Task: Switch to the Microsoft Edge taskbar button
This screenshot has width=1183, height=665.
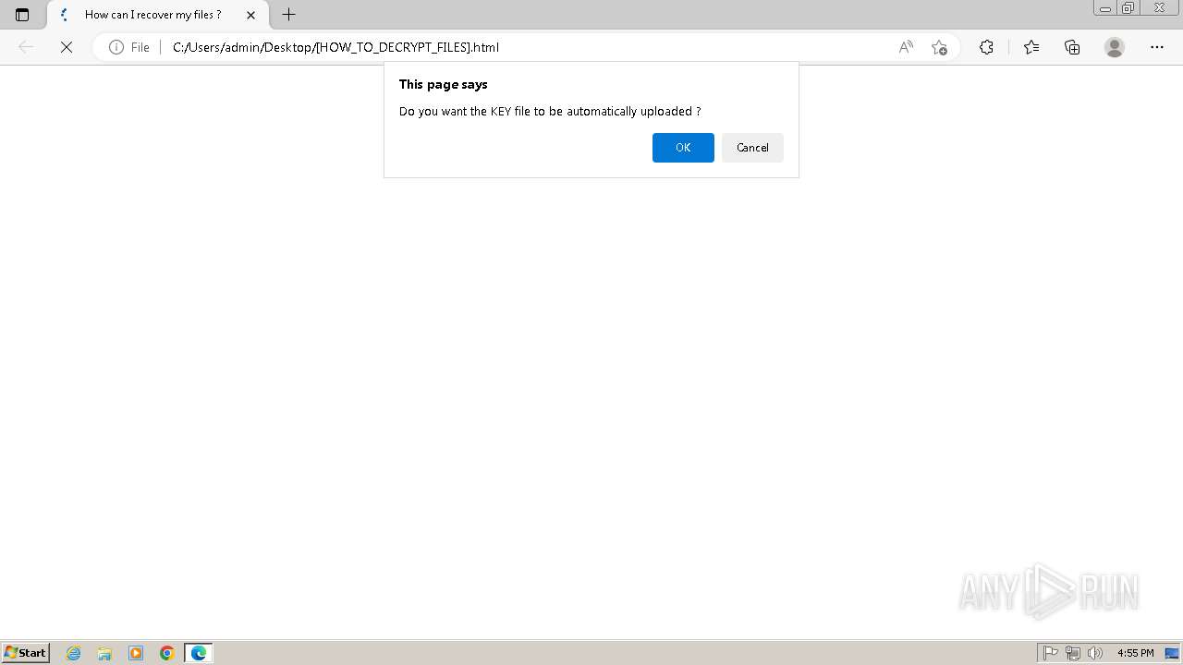Action: (199, 653)
